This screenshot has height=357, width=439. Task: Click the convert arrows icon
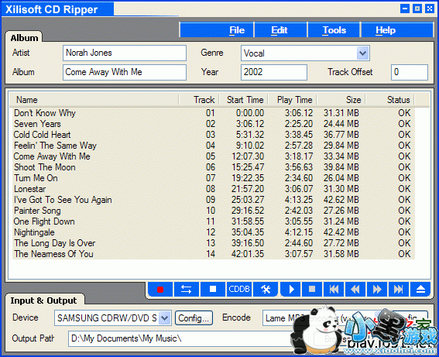pos(186,289)
